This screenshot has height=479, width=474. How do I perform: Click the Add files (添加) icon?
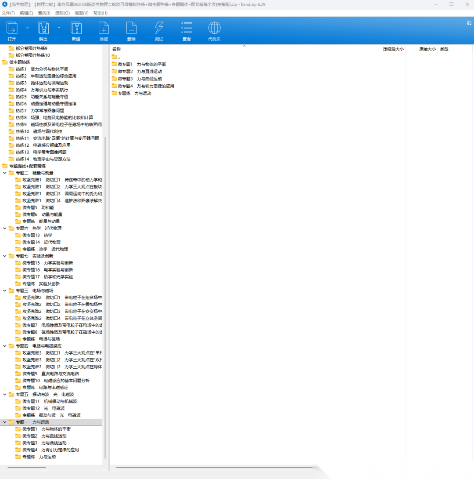[x=104, y=29]
